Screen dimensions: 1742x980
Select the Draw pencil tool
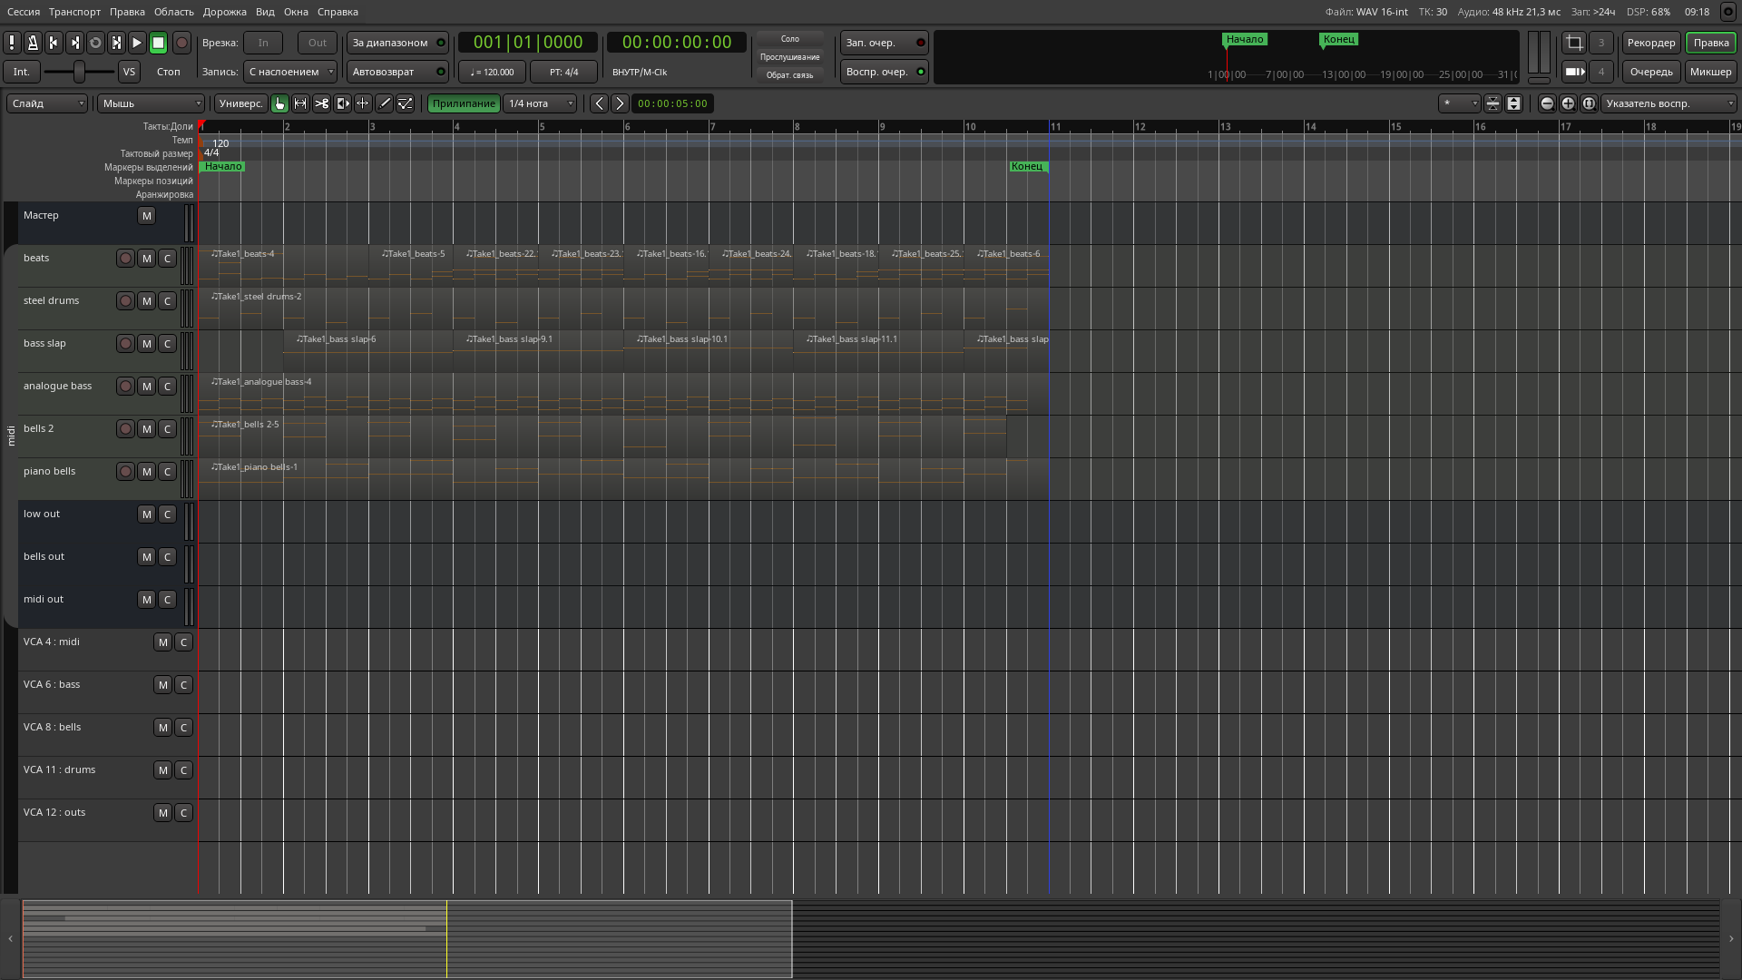tap(385, 103)
